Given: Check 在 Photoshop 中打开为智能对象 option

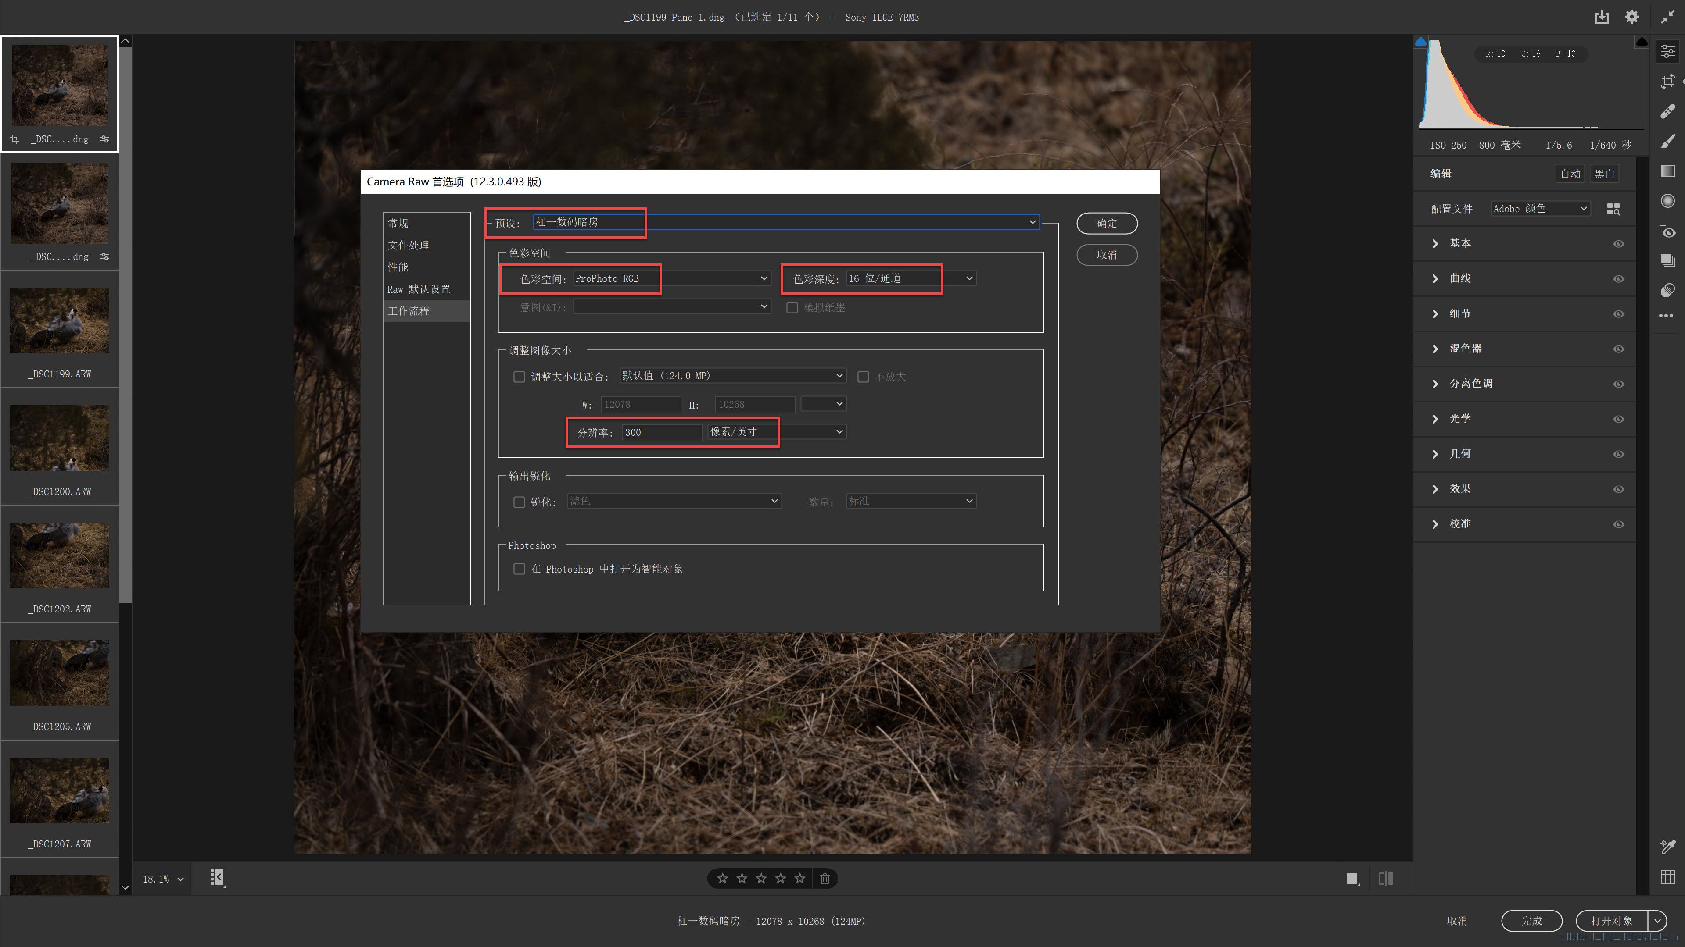Looking at the screenshot, I should pyautogui.click(x=520, y=569).
